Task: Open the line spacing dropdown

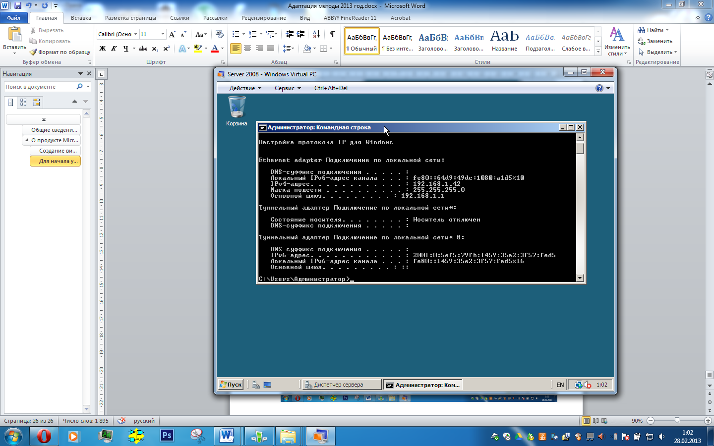Action: tap(288, 49)
